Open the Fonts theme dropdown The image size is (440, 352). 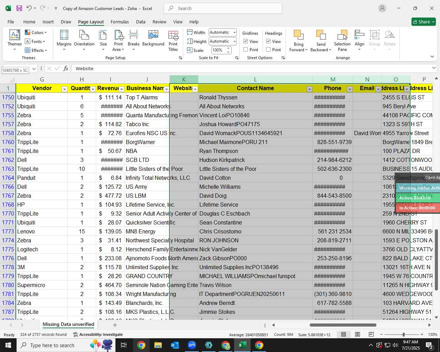click(x=35, y=42)
